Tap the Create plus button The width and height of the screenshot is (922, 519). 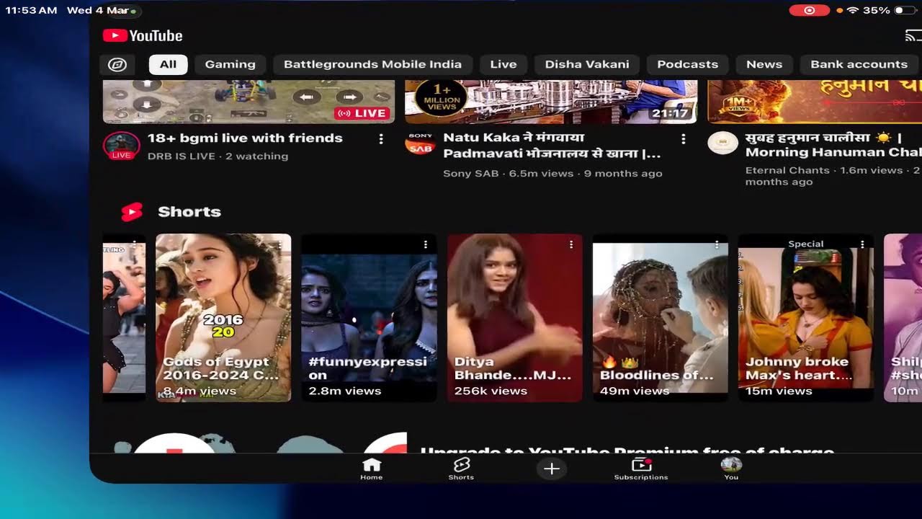[552, 469]
